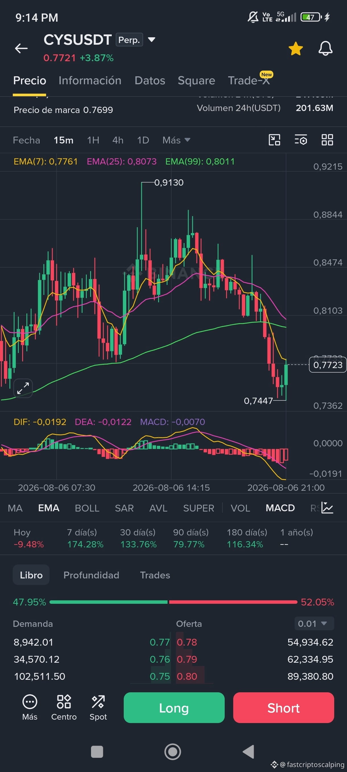Image resolution: width=347 pixels, height=772 pixels.
Task: Open the indicator list chart icon
Action: coord(327,508)
